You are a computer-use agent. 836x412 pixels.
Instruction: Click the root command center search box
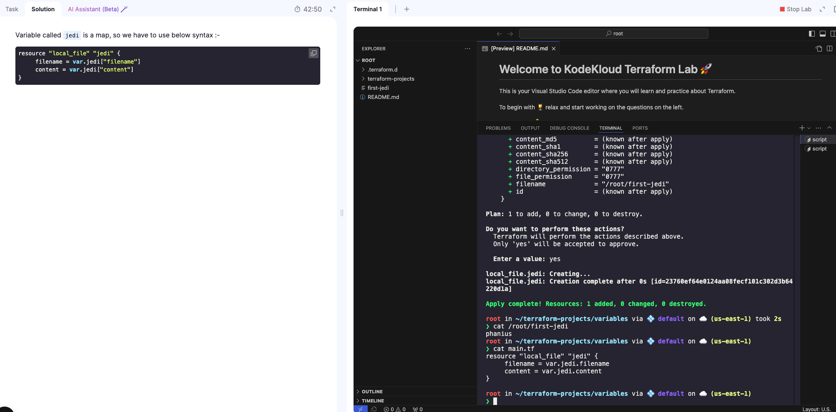(x=613, y=34)
